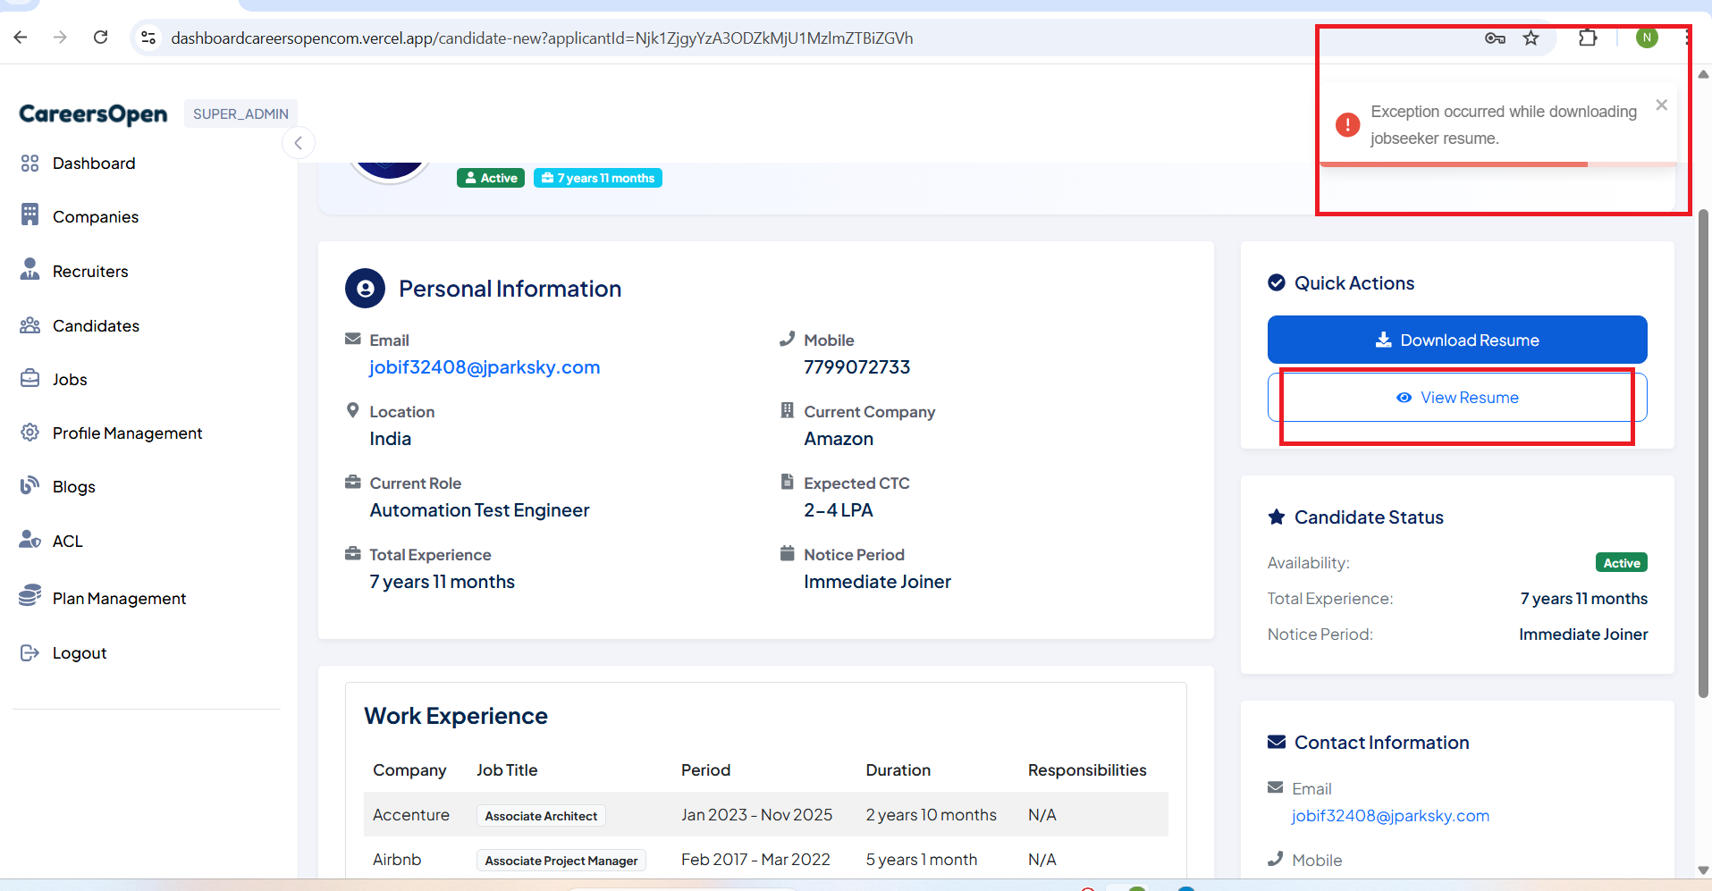This screenshot has height=891, width=1712.
Task: Open email link in Personal Information
Action: pos(485,367)
